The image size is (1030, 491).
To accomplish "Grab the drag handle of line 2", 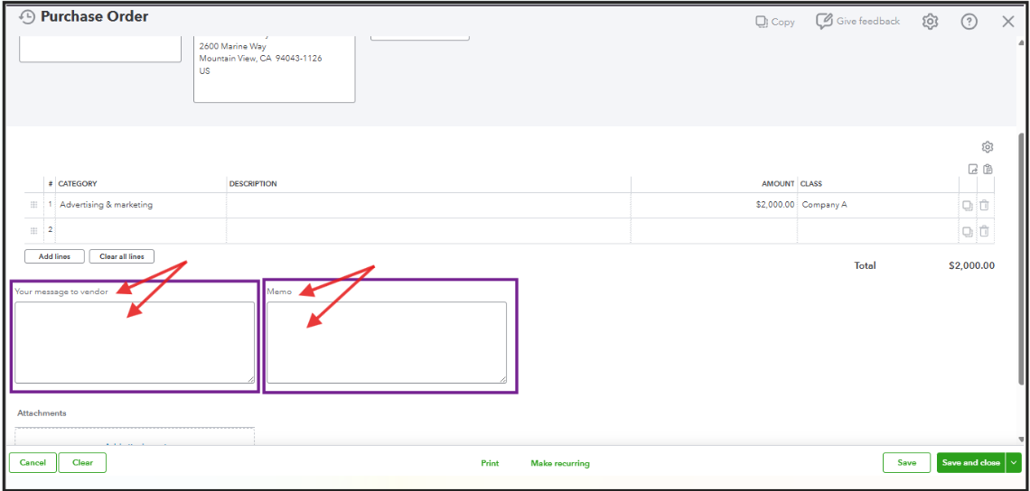I will [34, 230].
